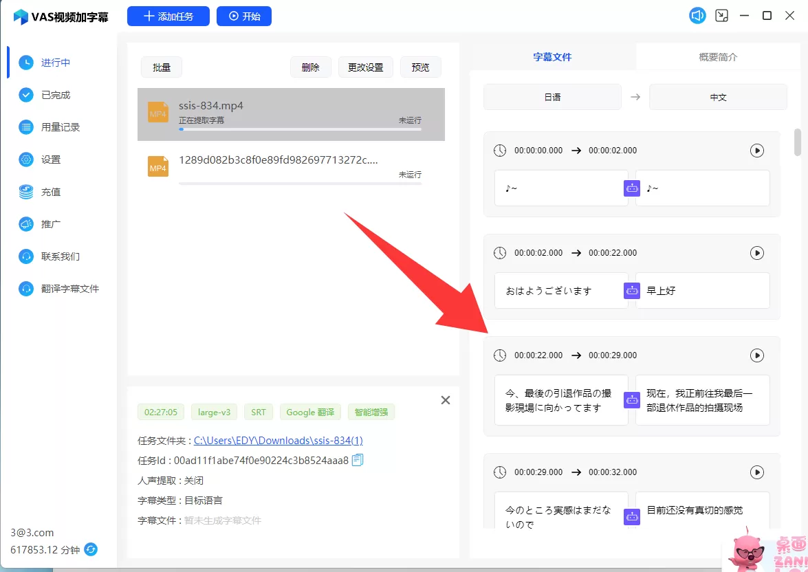Click the speaker sound icon in title bar
The height and width of the screenshot is (572, 808).
(x=697, y=16)
